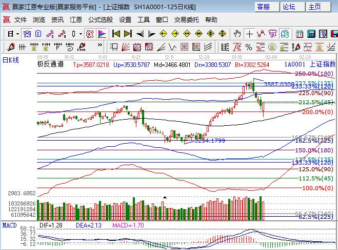338x250 pixels.
Task: Toggle the colored flag indicator button
Action: tap(102, 34)
